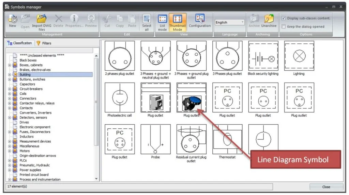Click the Select all icon
Screen dimensions: 349x195
click(x=147, y=19)
